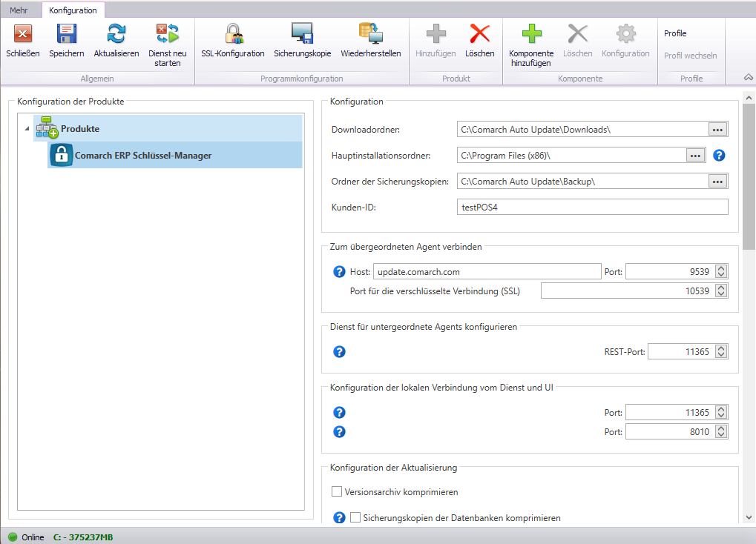Enable Versionsarchiv komprimieren checkbox
The width and height of the screenshot is (756, 544).
pyautogui.click(x=337, y=491)
